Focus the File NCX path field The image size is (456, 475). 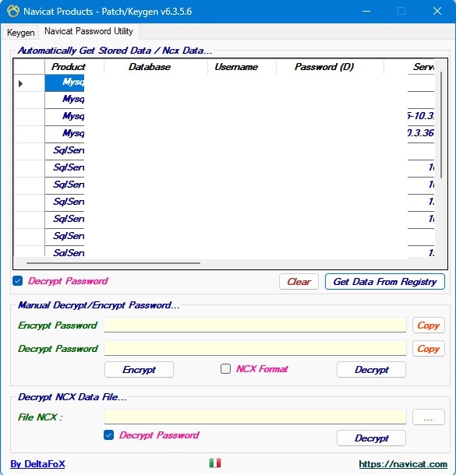255,417
